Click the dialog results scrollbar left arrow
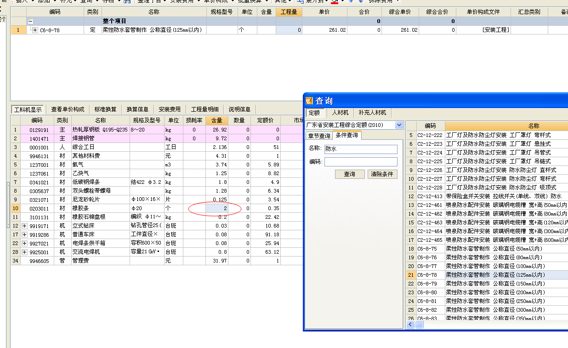The image size is (568, 348). click(410, 325)
